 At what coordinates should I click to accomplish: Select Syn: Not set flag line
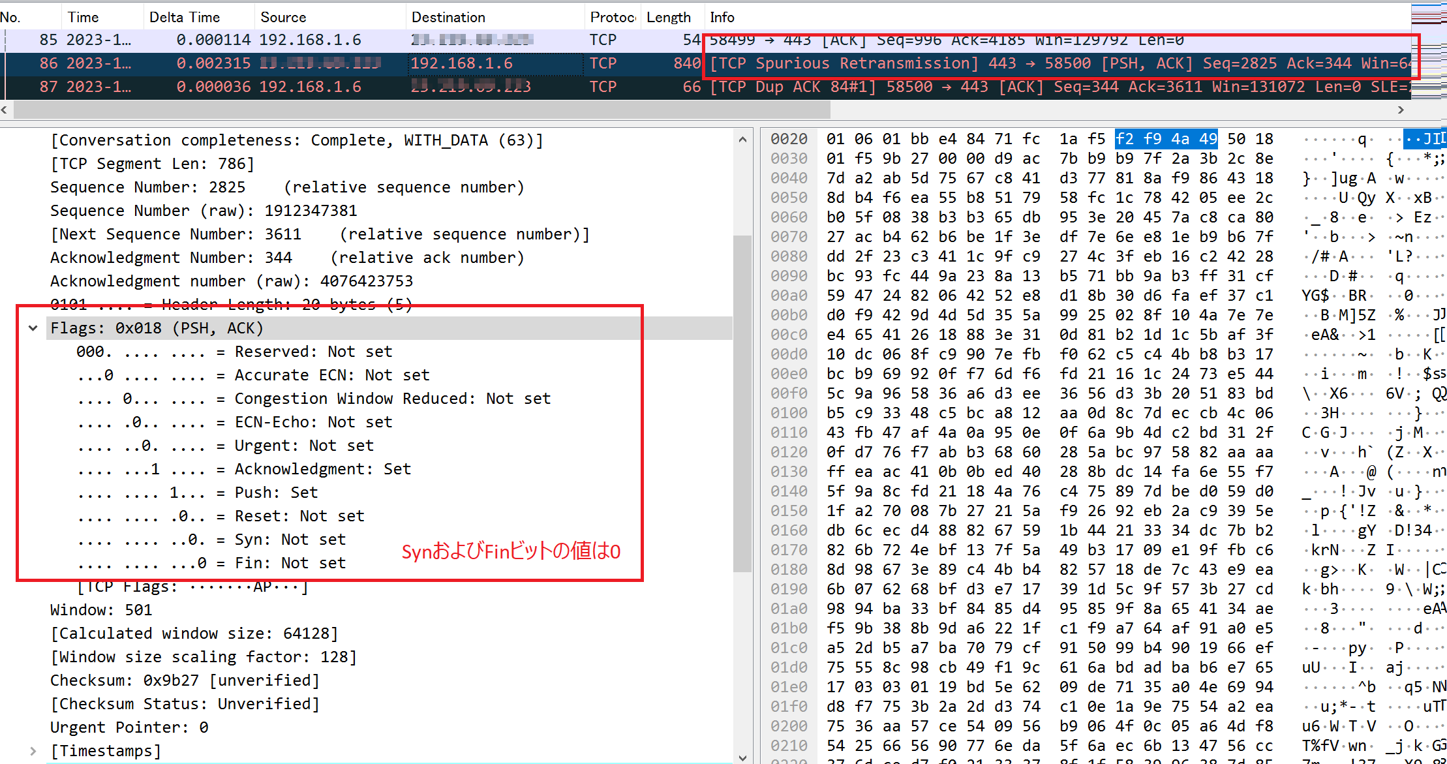211,540
